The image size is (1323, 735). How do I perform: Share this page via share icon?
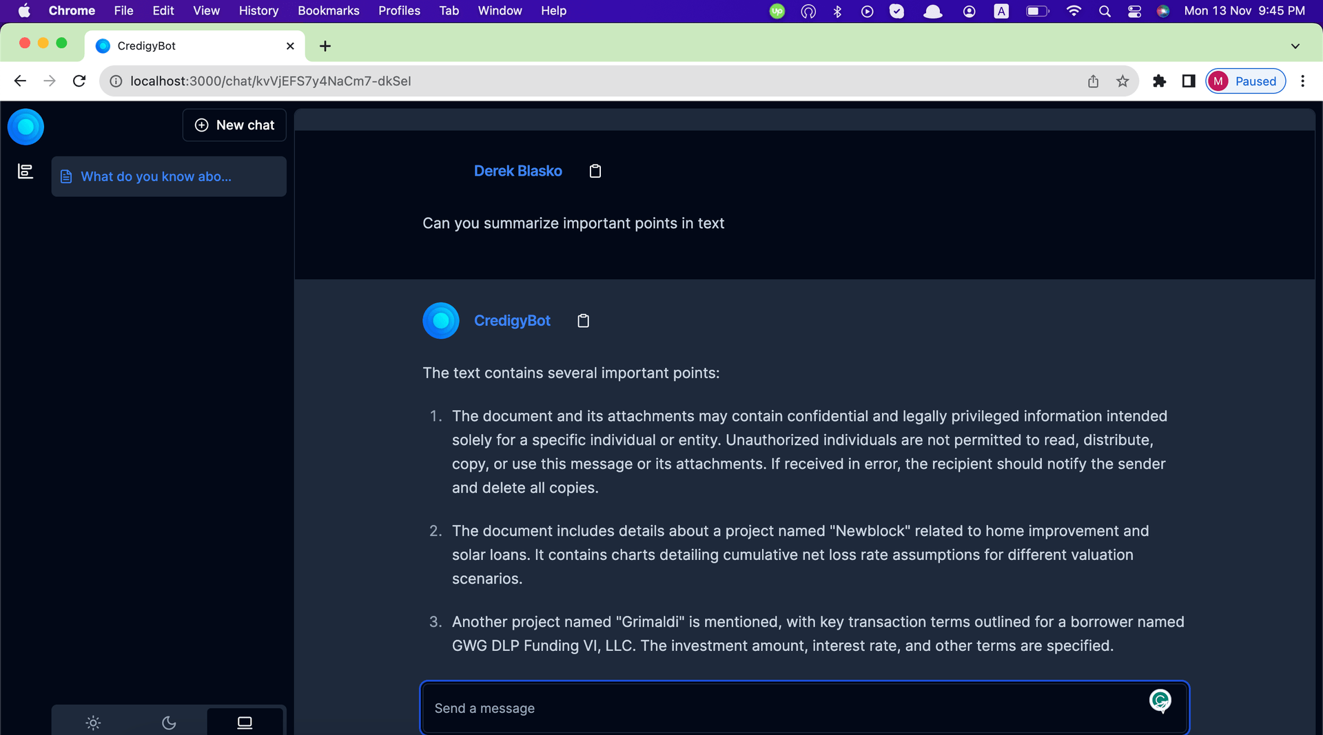(x=1093, y=81)
